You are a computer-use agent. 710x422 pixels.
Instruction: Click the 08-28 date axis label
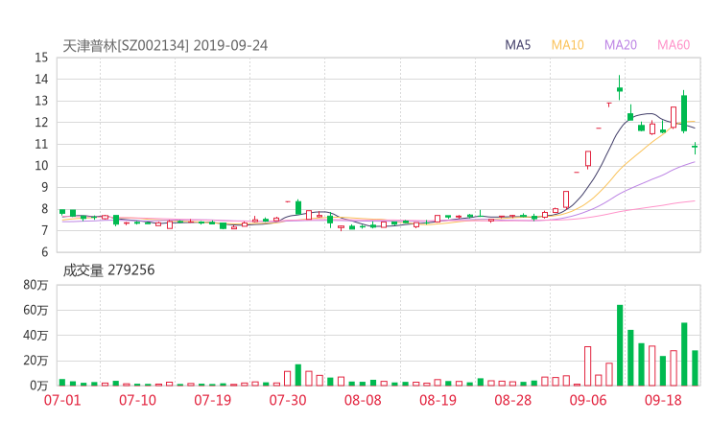coord(512,400)
